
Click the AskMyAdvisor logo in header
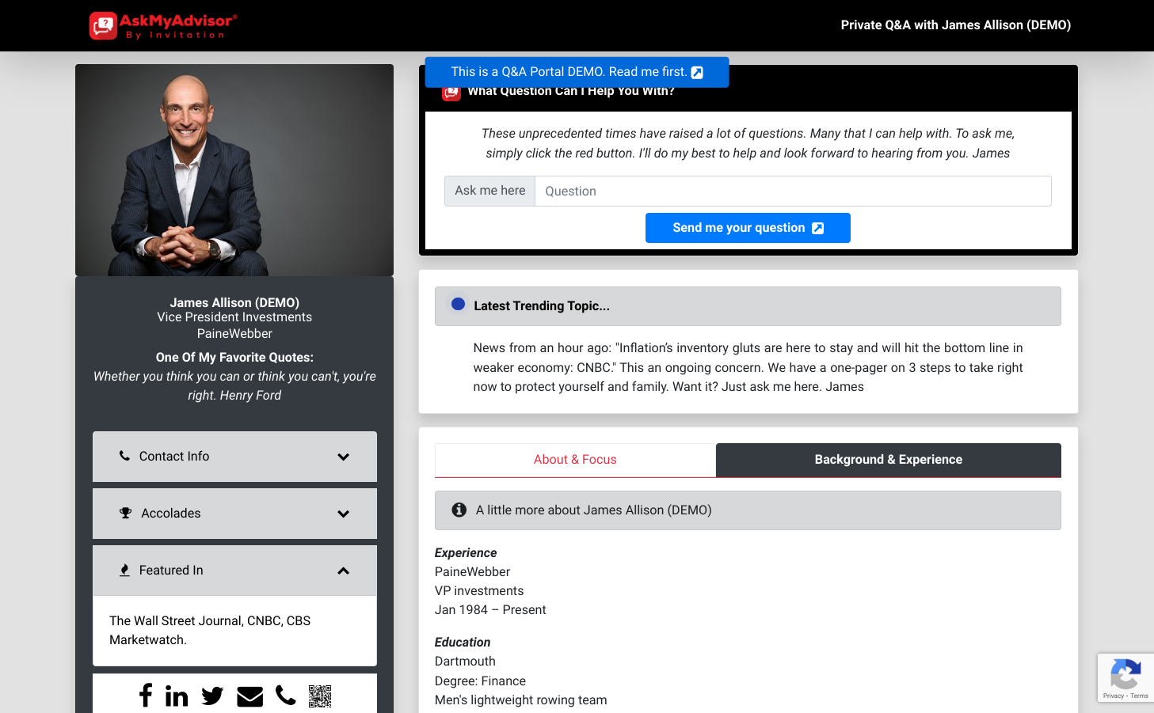pyautogui.click(x=163, y=25)
